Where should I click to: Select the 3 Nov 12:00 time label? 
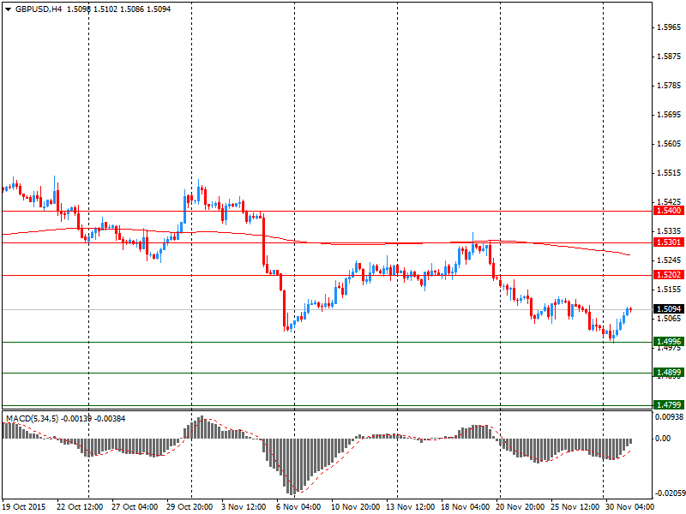pos(244,507)
